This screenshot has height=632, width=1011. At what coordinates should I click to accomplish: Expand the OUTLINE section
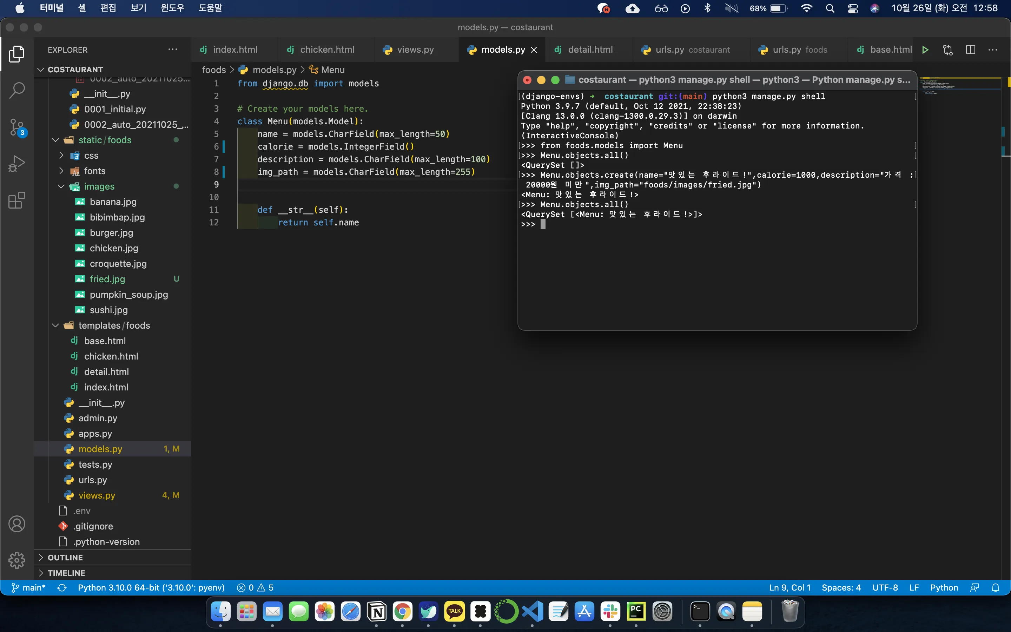(65, 558)
